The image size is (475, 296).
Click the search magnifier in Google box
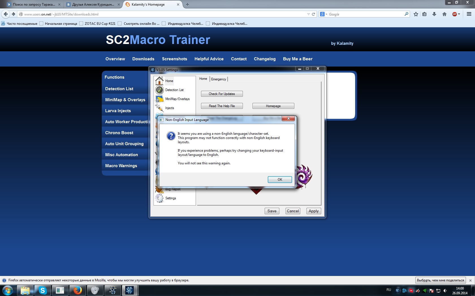406,14
